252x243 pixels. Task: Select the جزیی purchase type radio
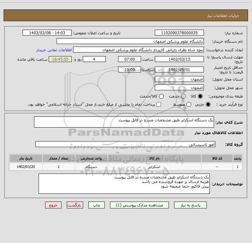[x=208, y=104]
